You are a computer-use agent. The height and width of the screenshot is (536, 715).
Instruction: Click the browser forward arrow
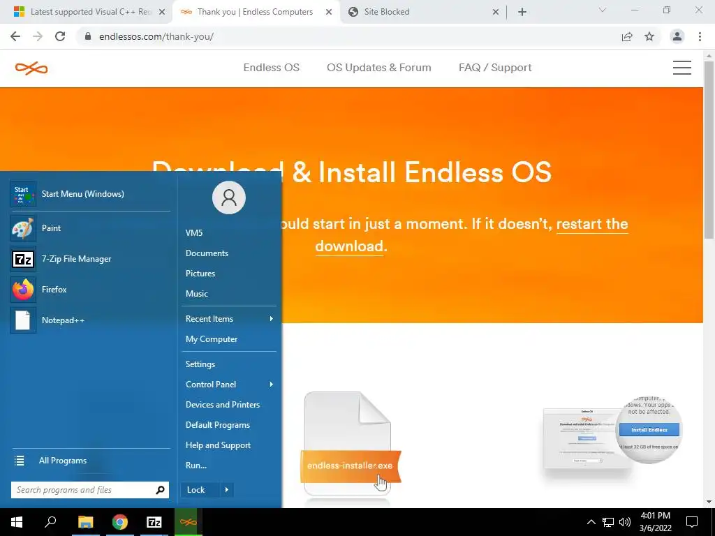[38, 36]
